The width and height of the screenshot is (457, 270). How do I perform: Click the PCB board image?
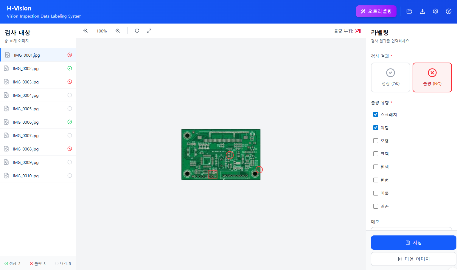(x=221, y=154)
